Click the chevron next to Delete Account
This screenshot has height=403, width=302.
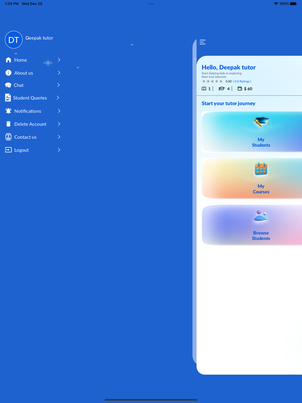59,124
